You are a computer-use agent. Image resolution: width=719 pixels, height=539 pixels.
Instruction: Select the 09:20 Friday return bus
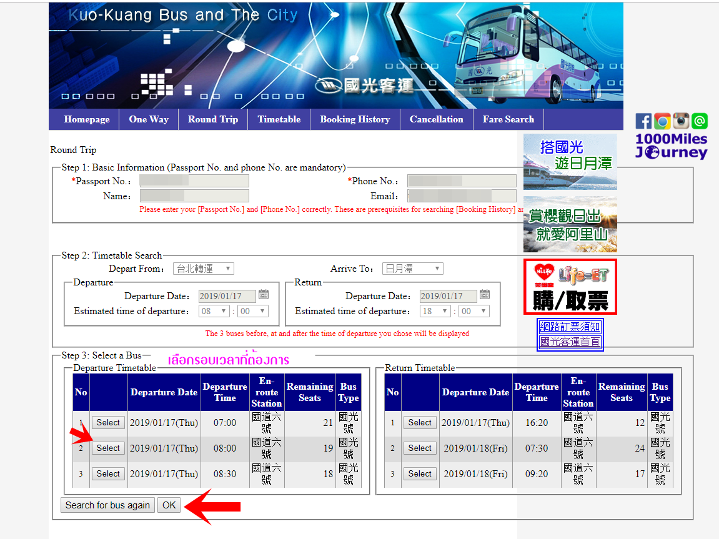(420, 474)
